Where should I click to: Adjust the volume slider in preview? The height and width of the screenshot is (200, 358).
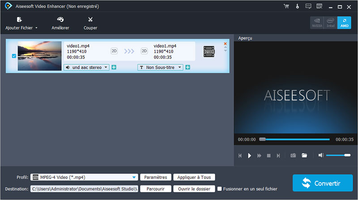coord(338,155)
